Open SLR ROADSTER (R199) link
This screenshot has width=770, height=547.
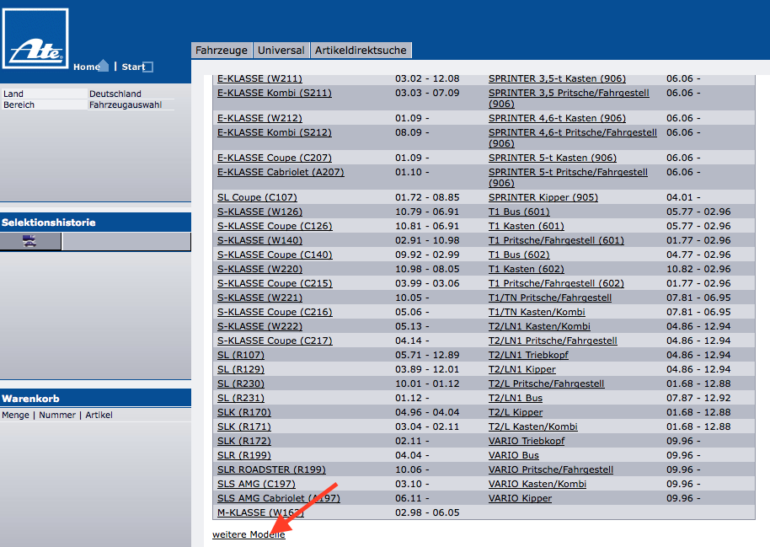[271, 469]
